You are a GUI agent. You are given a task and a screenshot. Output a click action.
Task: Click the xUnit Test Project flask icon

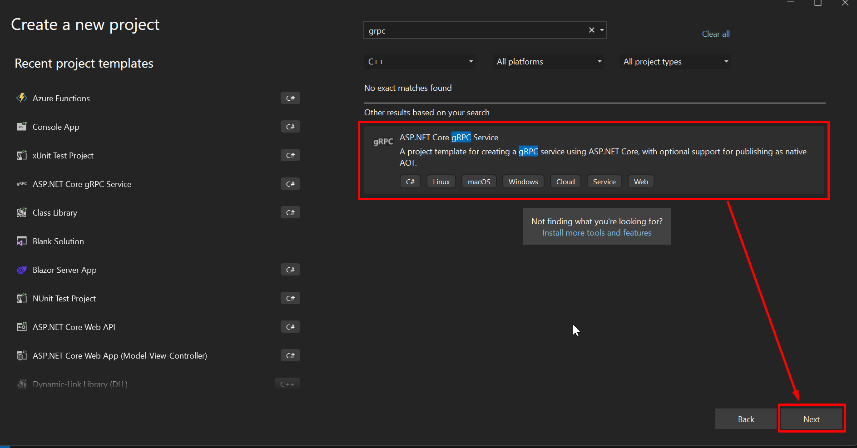pos(21,155)
